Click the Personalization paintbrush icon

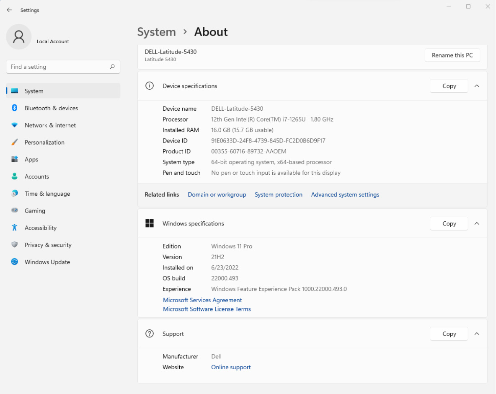pos(15,142)
